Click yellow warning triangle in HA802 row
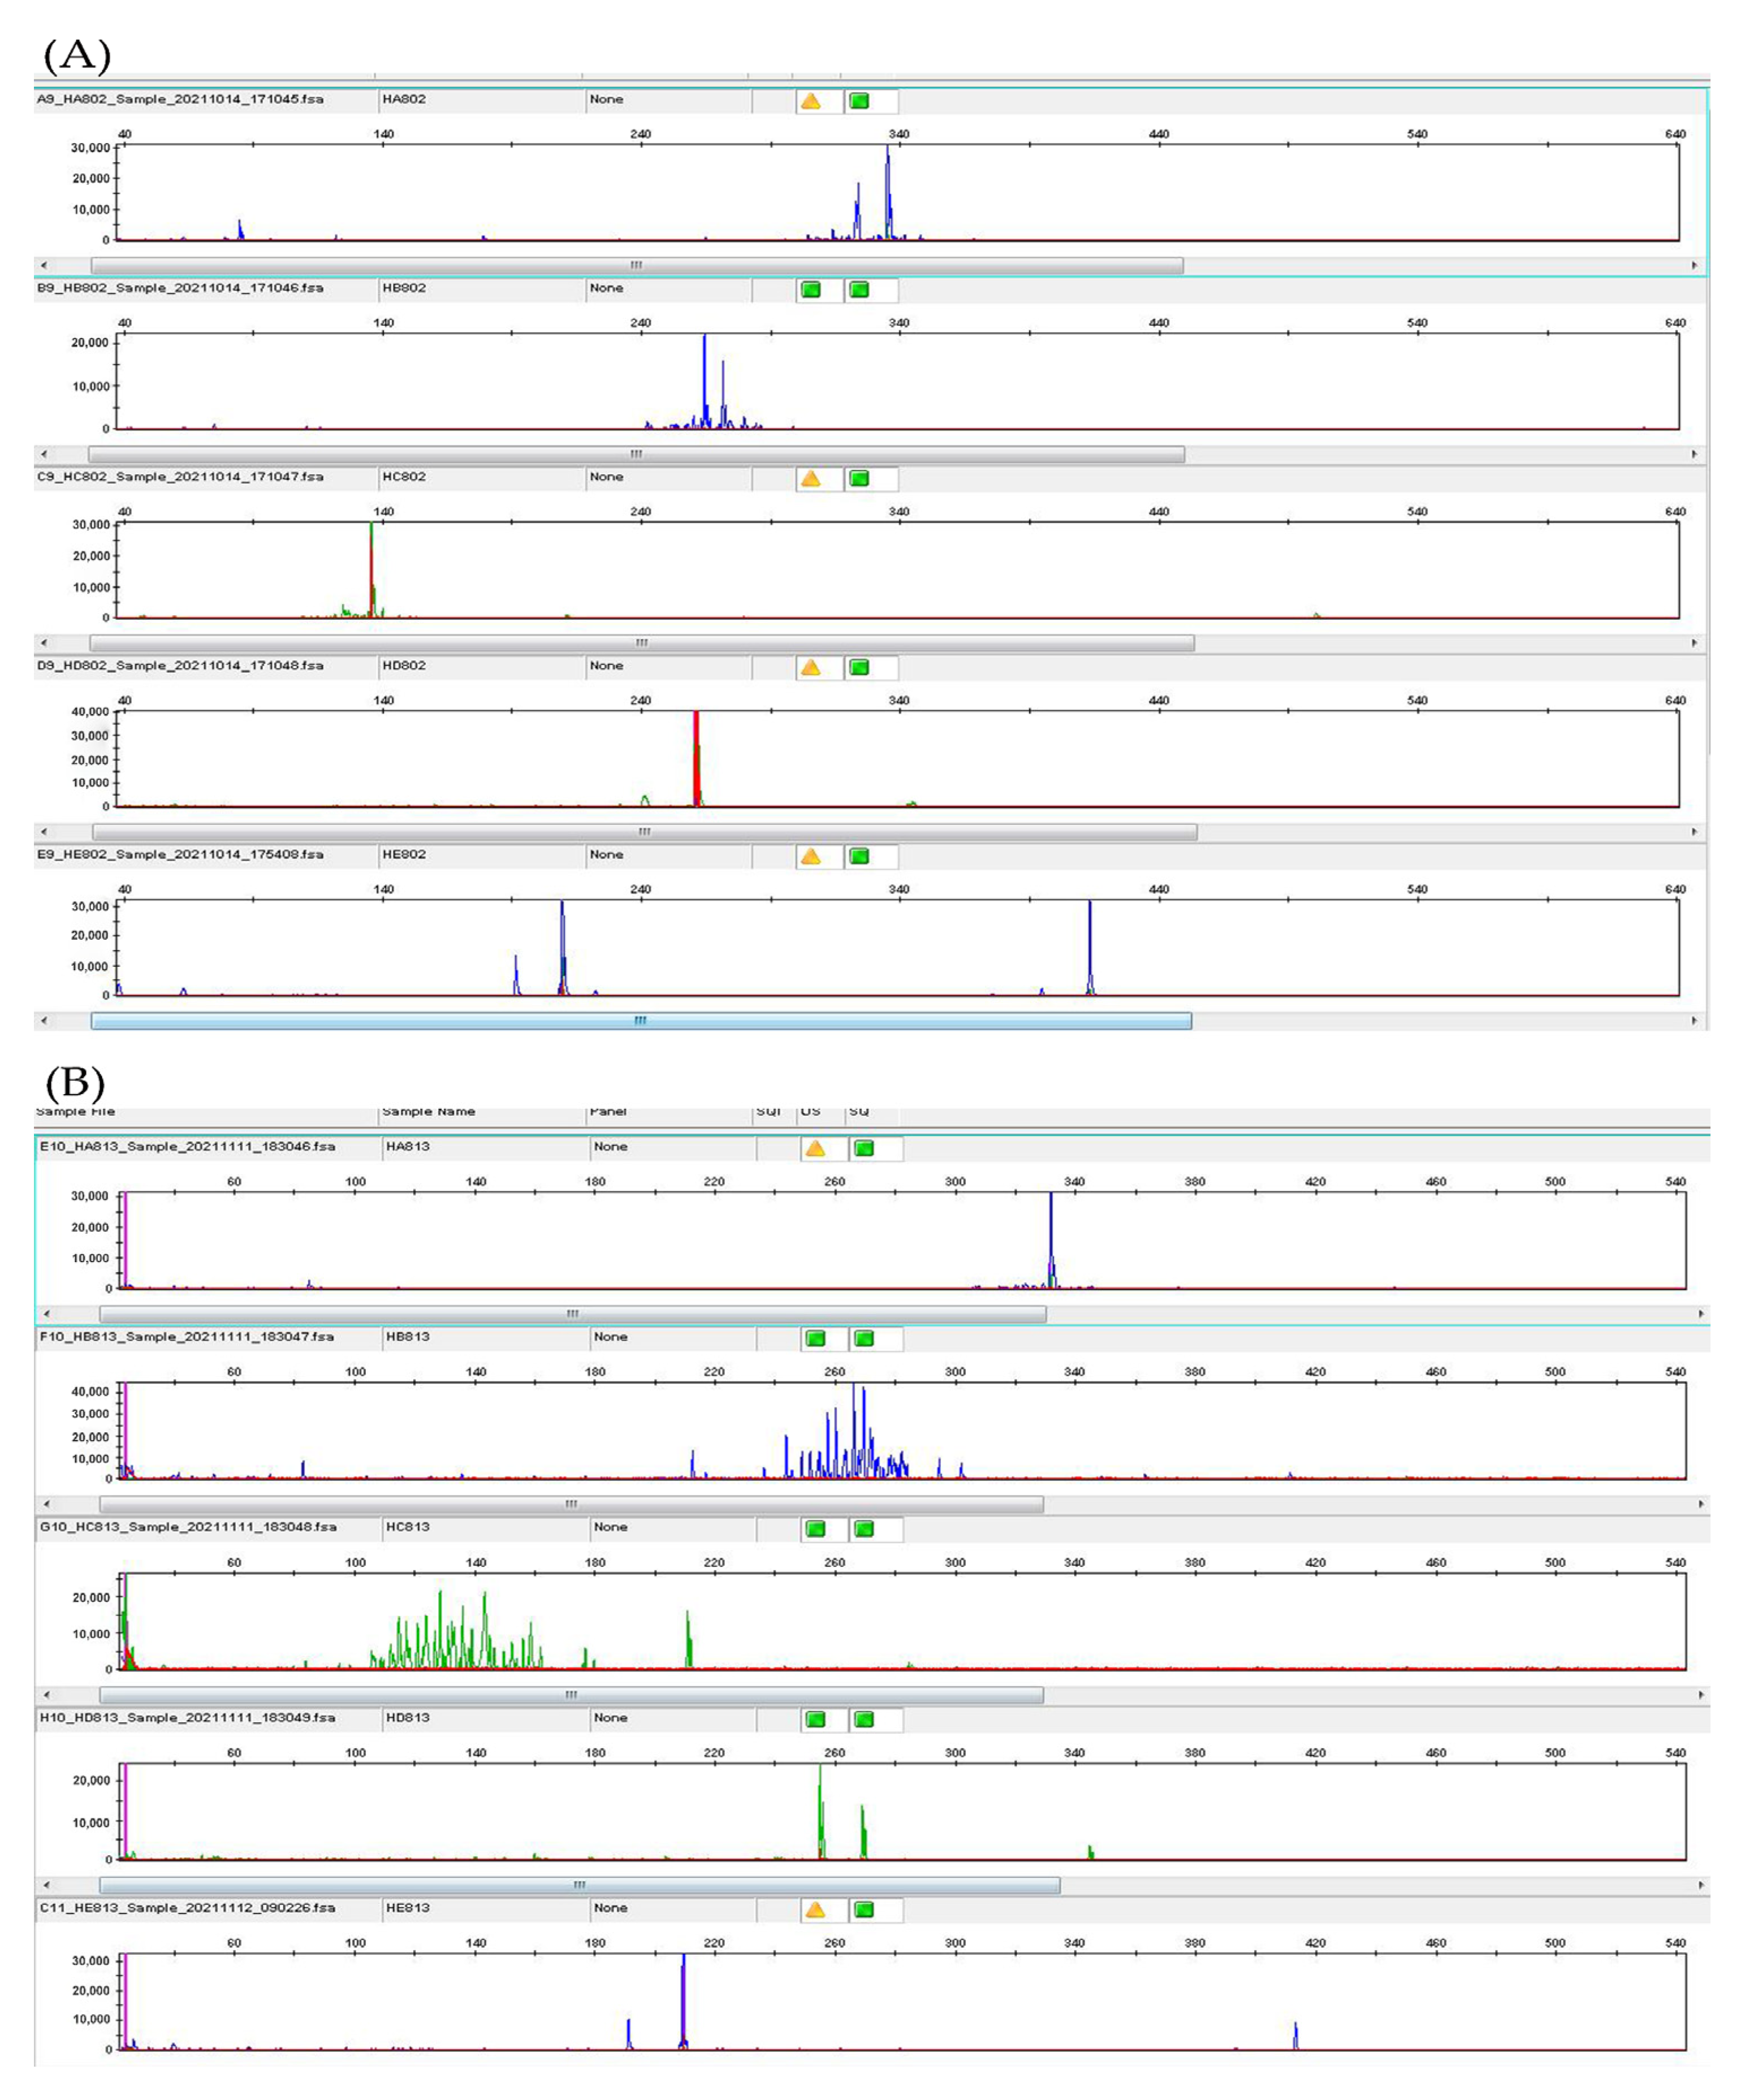 pos(810,101)
